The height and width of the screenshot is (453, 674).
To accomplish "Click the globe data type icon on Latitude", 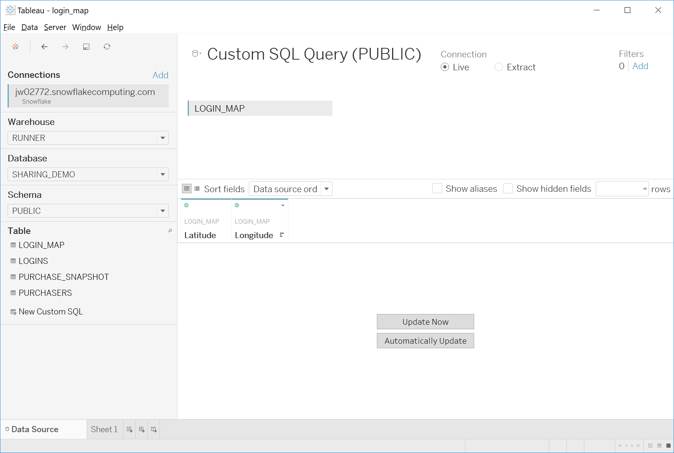I will click(187, 205).
